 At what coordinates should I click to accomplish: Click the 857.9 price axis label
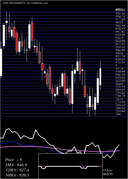coord(119,69)
